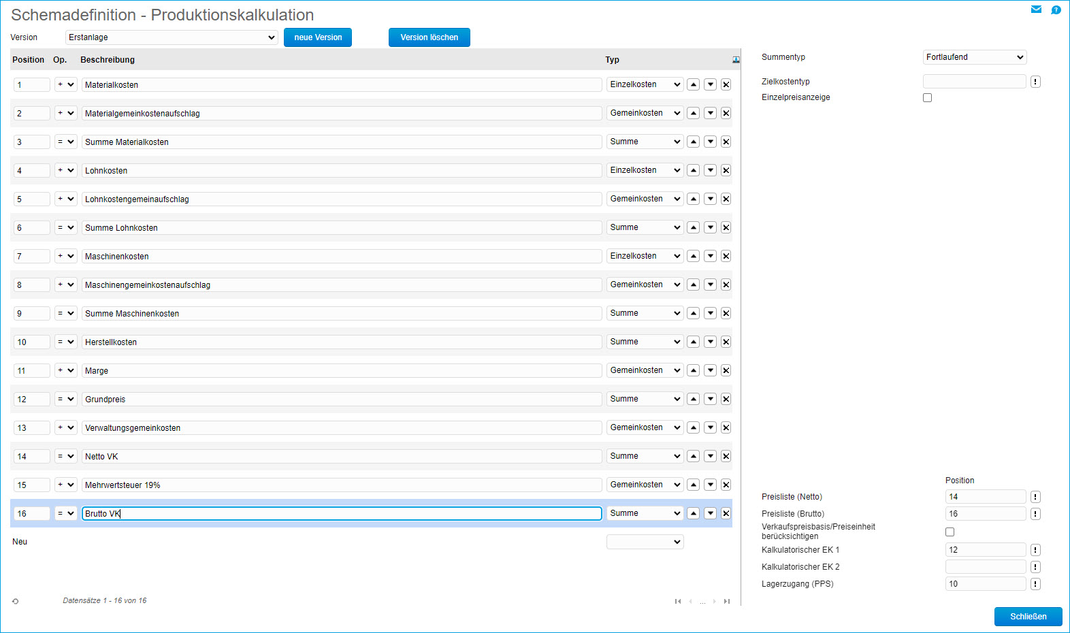Click the Kalkulatorischer EK 2 position field
The height and width of the screenshot is (633, 1070).
(985, 567)
